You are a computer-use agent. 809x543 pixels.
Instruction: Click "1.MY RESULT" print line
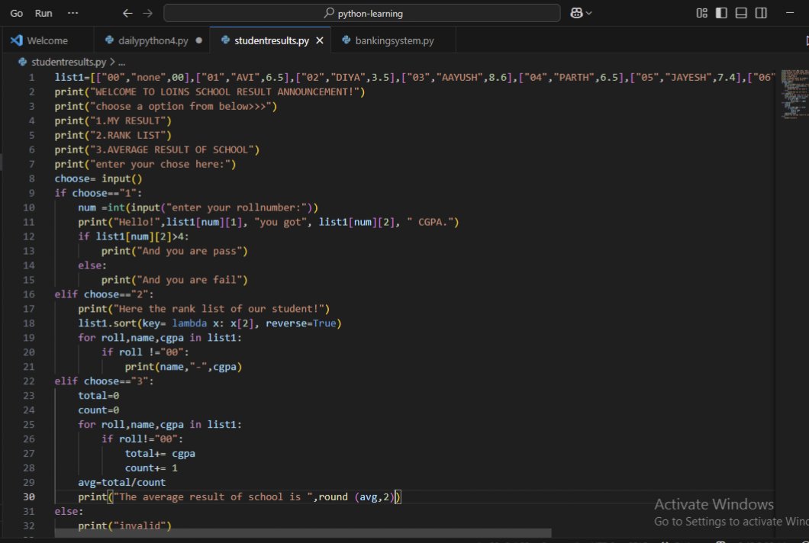[113, 120]
